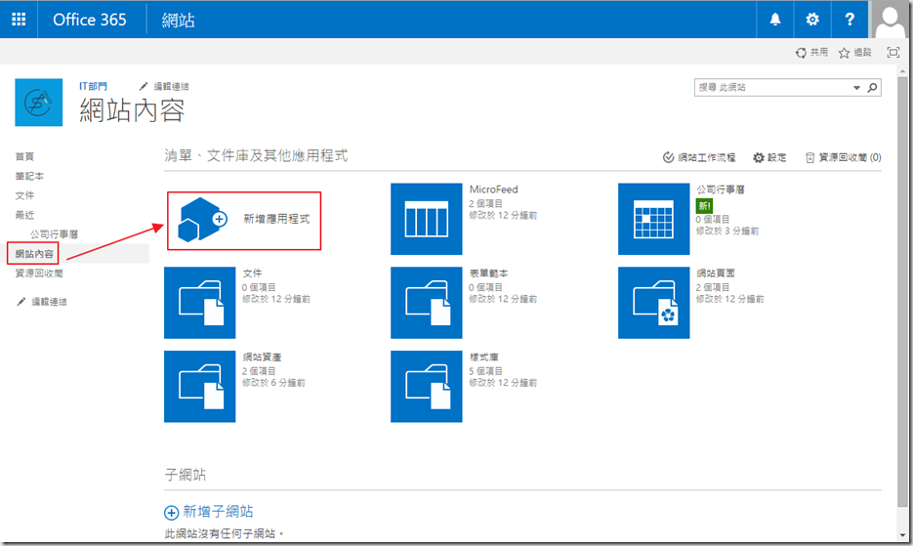Screen dimensions: 913x546
Task: Click the help question mark icon
Action: click(x=850, y=20)
